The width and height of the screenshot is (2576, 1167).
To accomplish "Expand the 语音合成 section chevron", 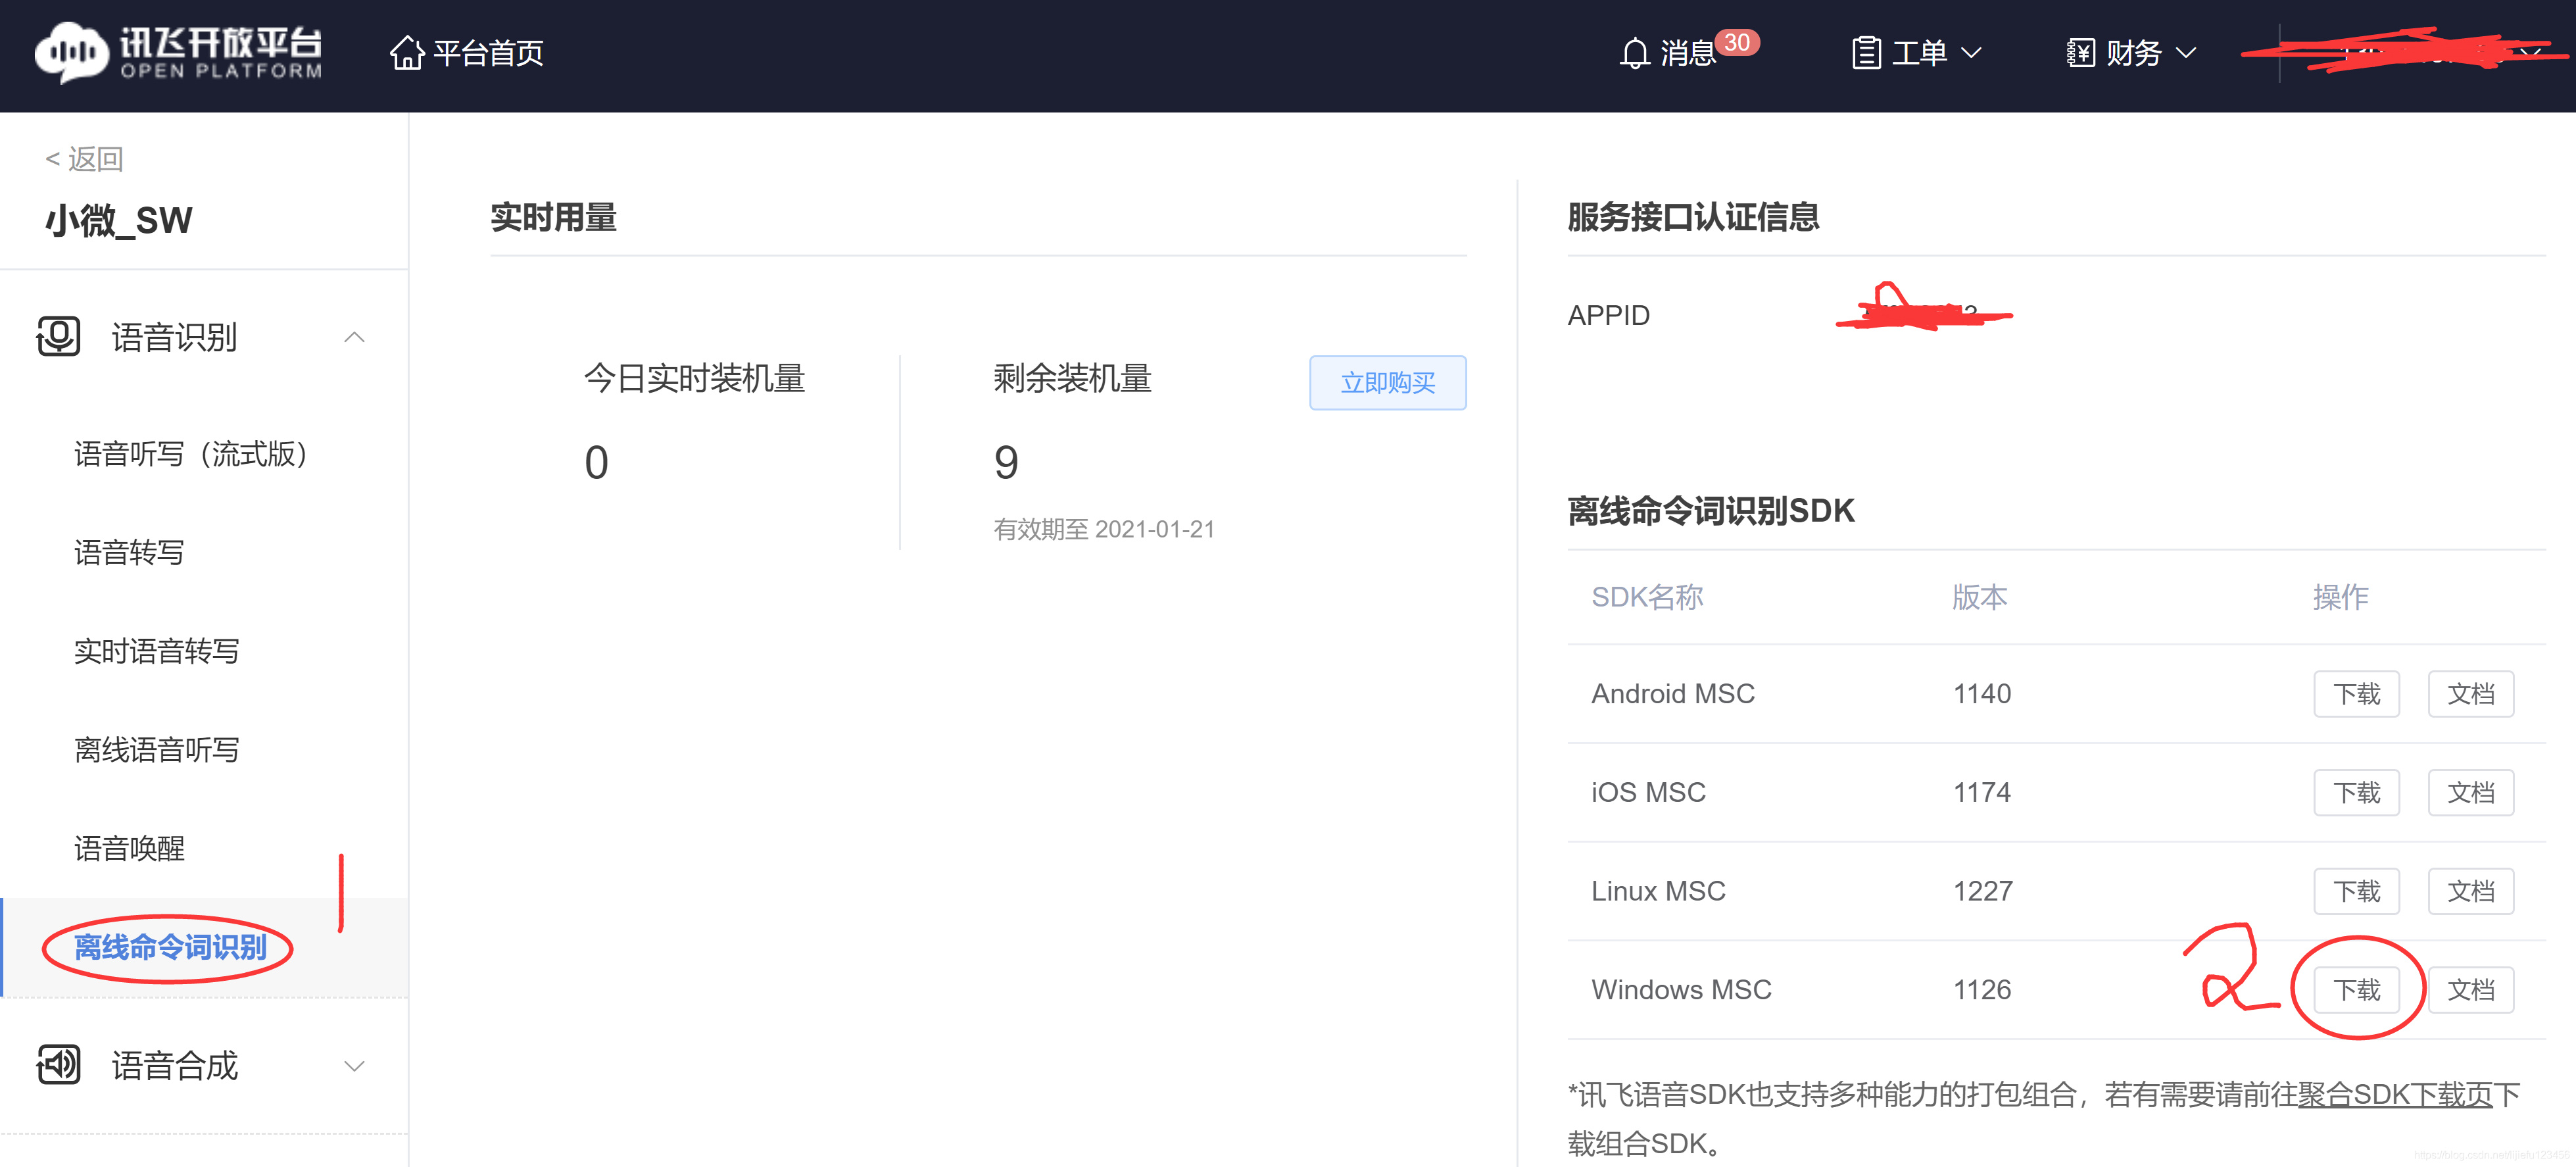I will (354, 1066).
